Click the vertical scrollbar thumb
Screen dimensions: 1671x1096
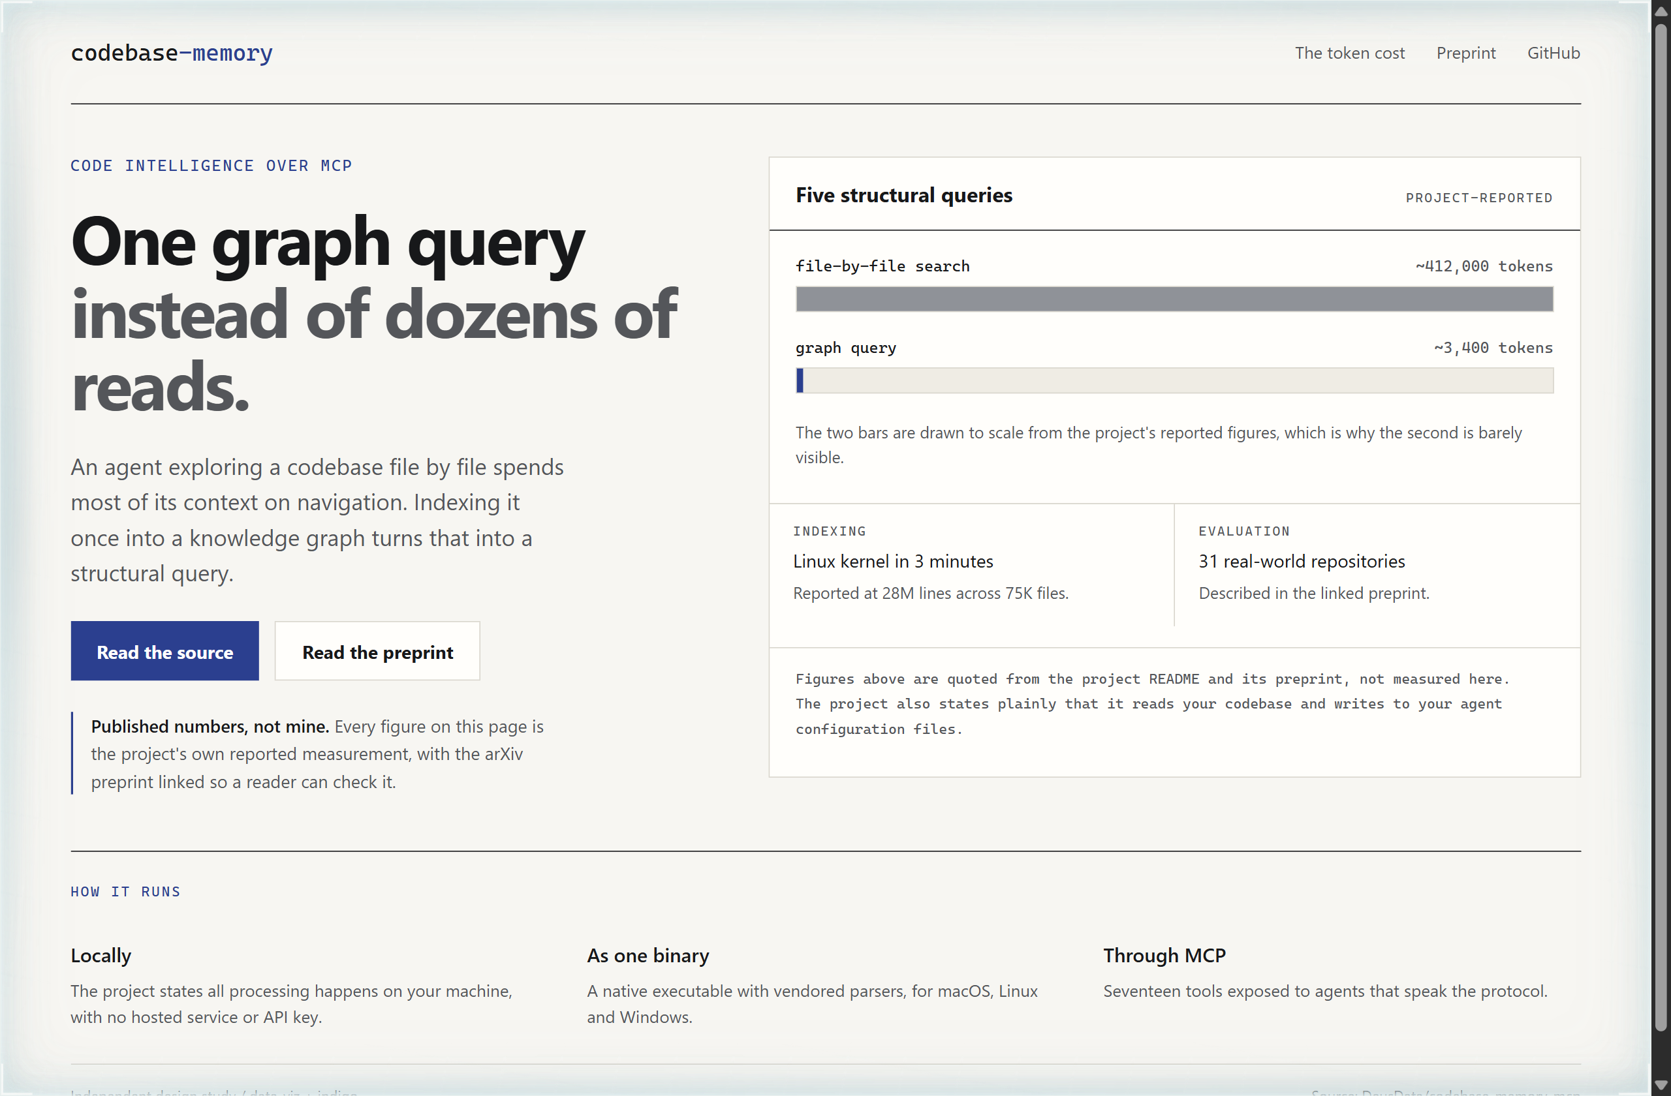point(1660,528)
